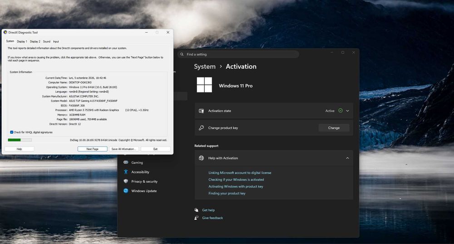Screen dimensions: 454x244
Task: Click the key icon beside Change product key
Action: tap(201, 128)
